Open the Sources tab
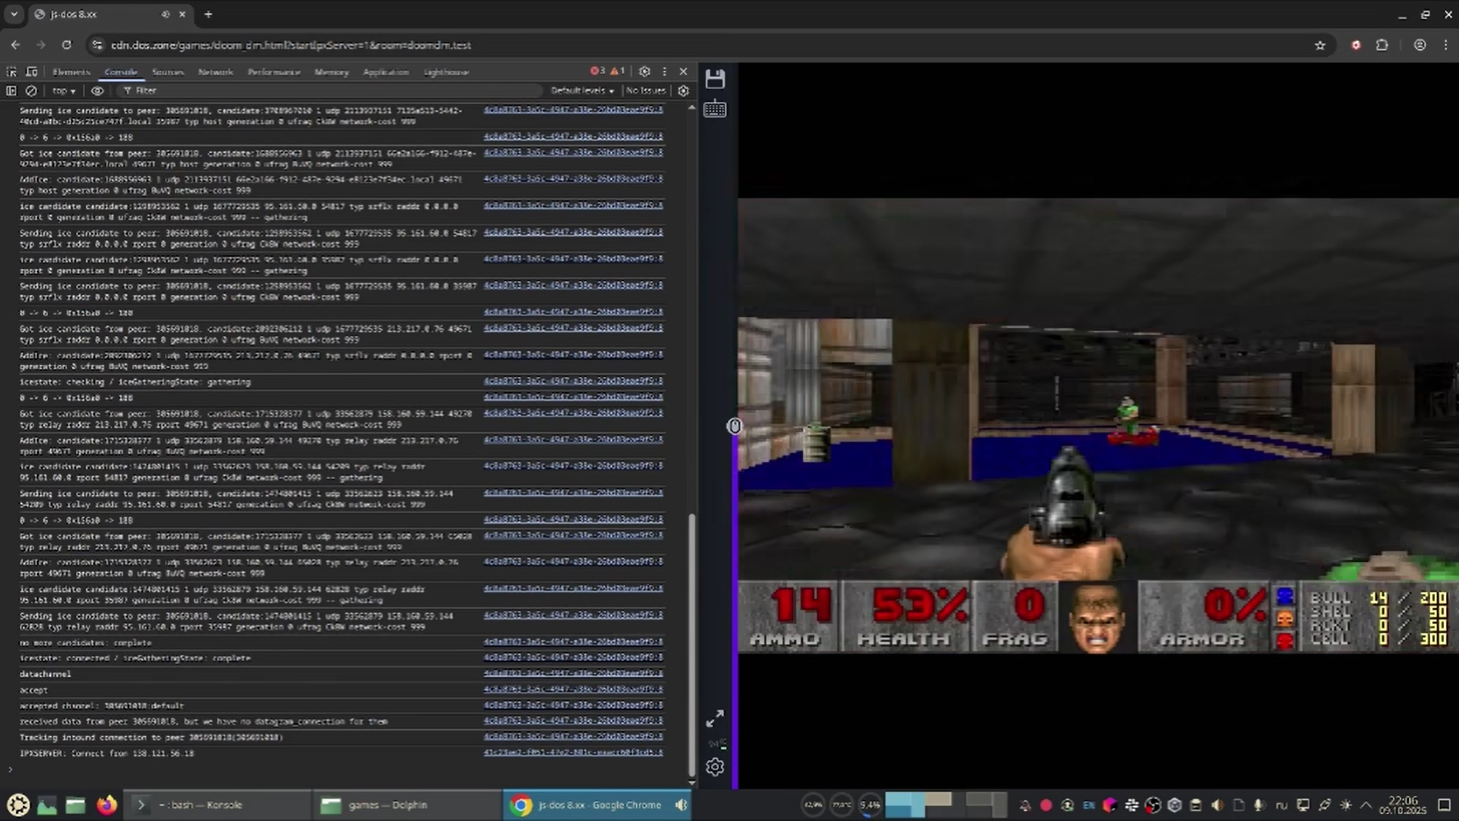Viewport: 1459px width, 821px height. pos(167,72)
